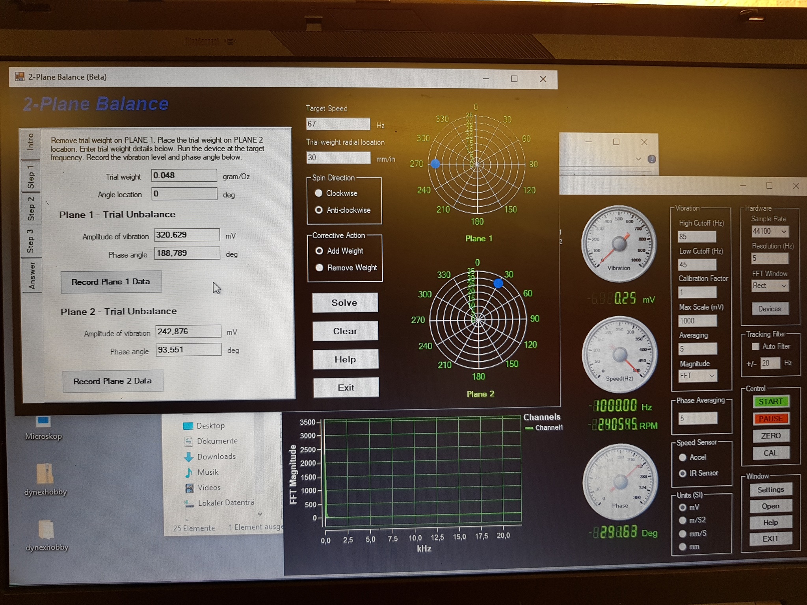Choose Remove Weight corrective action
Image resolution: width=807 pixels, height=605 pixels.
[320, 268]
